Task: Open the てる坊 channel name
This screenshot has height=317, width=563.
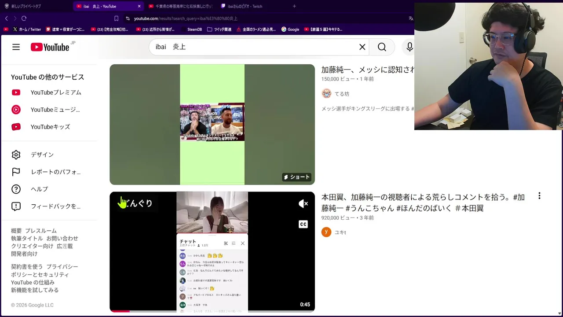Action: (x=342, y=94)
